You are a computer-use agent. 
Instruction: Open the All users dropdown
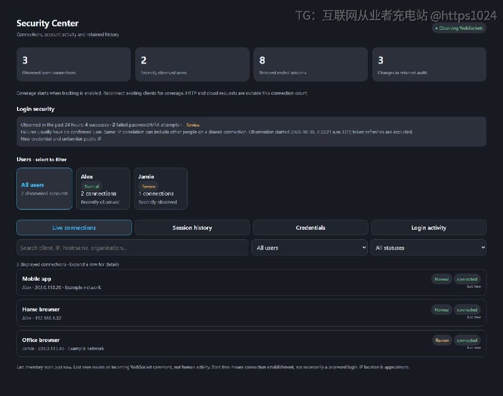click(309, 247)
